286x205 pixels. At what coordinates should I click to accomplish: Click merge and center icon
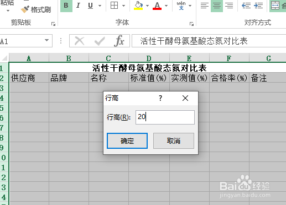[x=275, y=6]
